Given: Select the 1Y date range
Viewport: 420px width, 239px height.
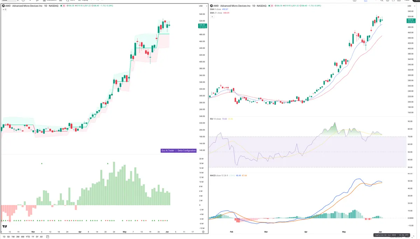Looking at the screenshot, I should [x=33, y=237].
